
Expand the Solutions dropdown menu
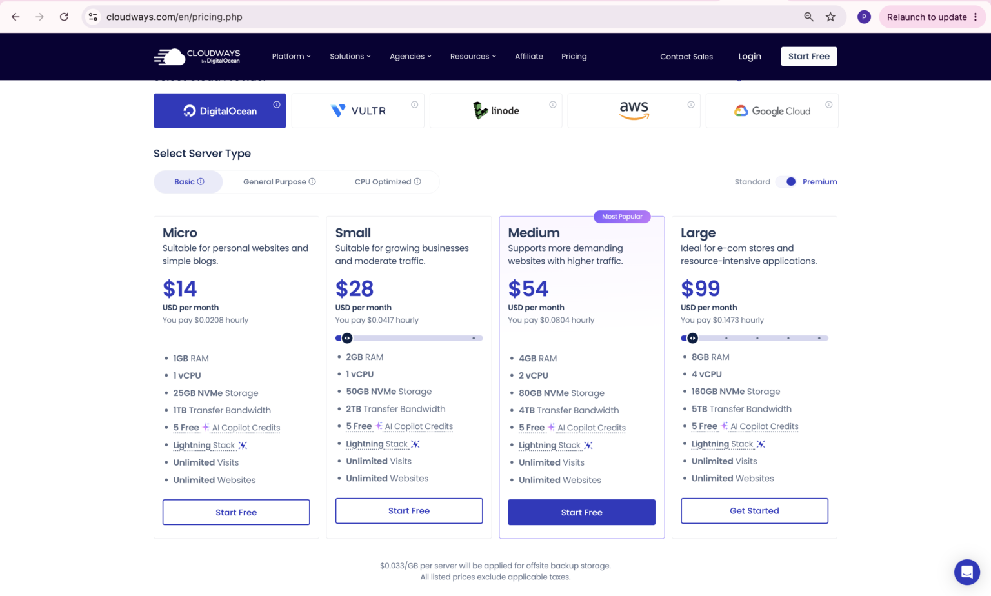point(350,57)
